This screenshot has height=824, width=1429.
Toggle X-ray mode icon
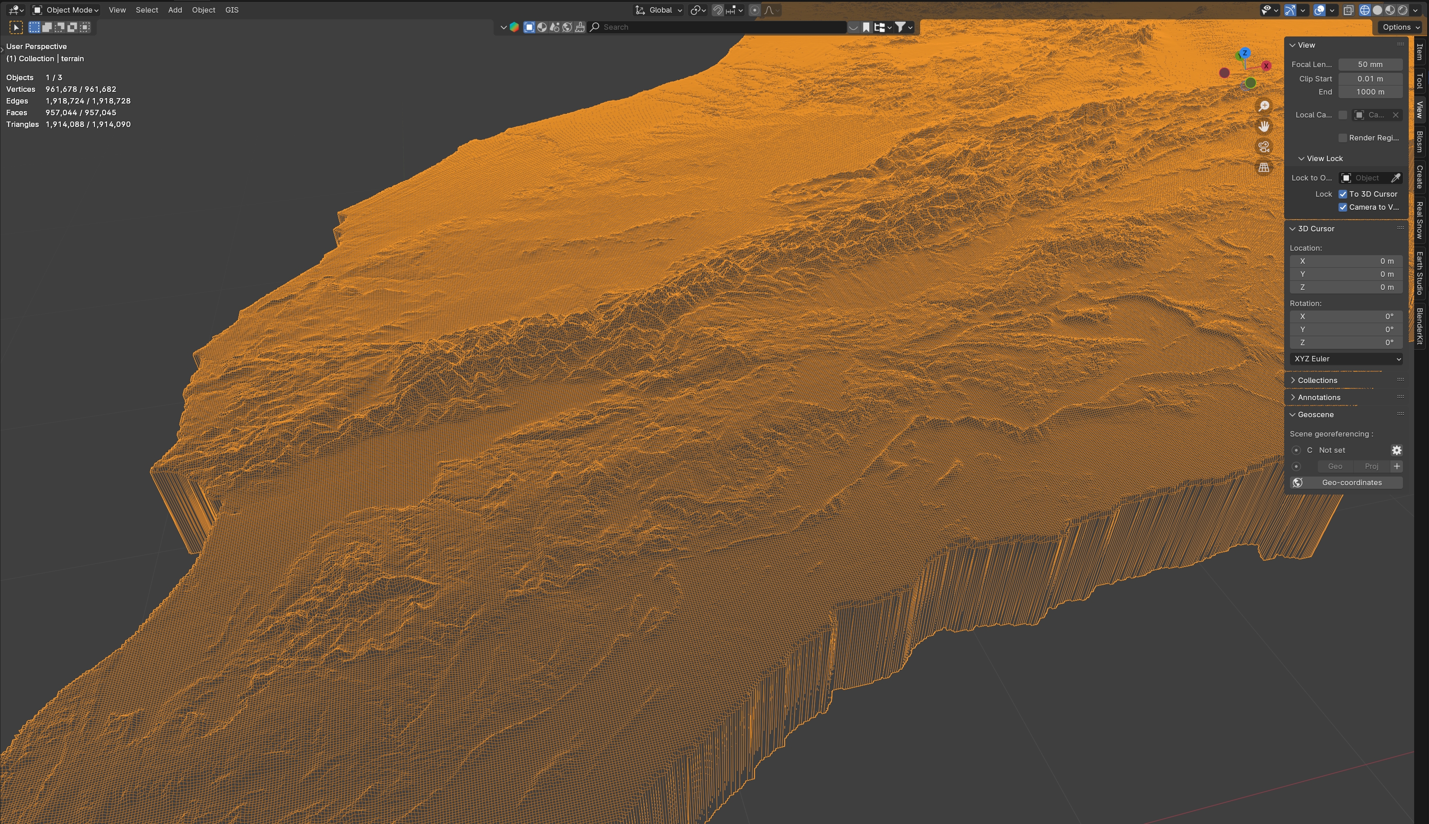[1348, 10]
